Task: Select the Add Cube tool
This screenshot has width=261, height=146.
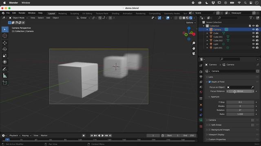Action: (x=5, y=83)
